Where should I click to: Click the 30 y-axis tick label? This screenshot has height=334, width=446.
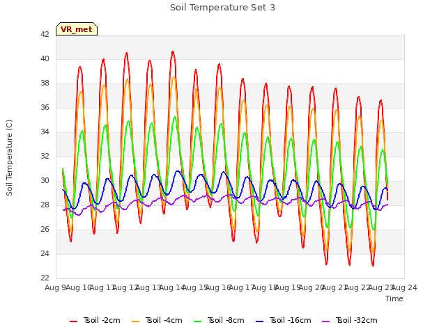click(x=45, y=181)
